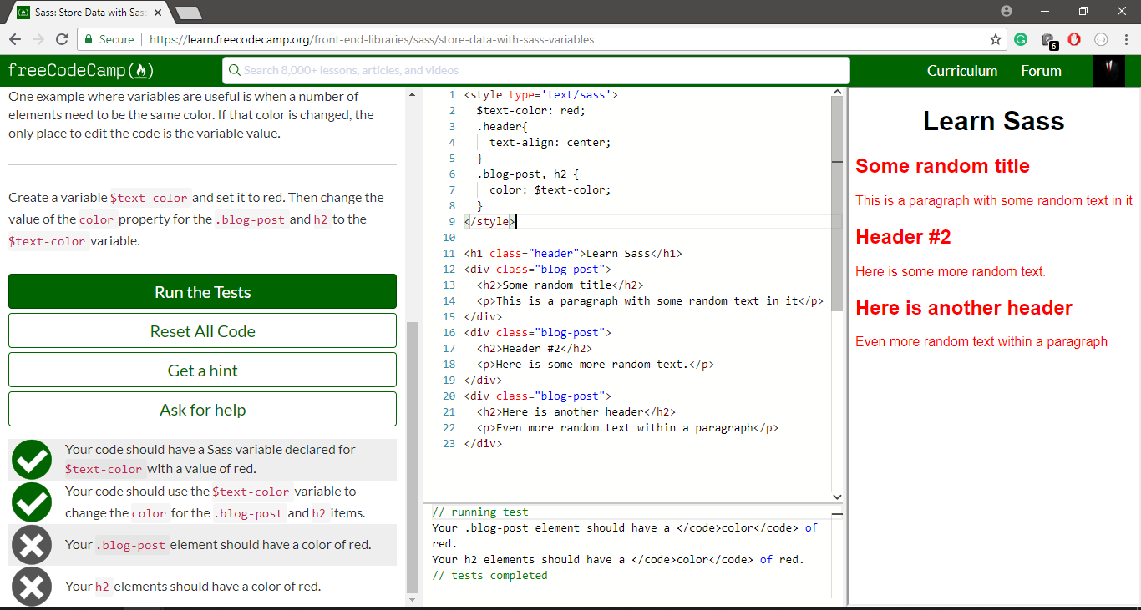Click Run the Tests
This screenshot has width=1141, height=610.
point(202,292)
